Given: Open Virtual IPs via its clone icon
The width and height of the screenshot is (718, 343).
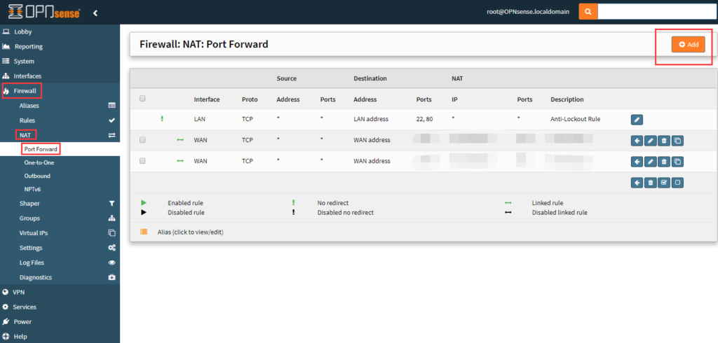Looking at the screenshot, I should coord(111,233).
